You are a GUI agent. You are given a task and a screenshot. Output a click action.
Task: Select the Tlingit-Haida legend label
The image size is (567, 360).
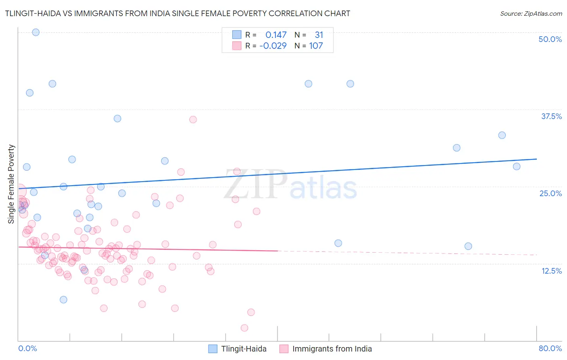pyautogui.click(x=244, y=349)
